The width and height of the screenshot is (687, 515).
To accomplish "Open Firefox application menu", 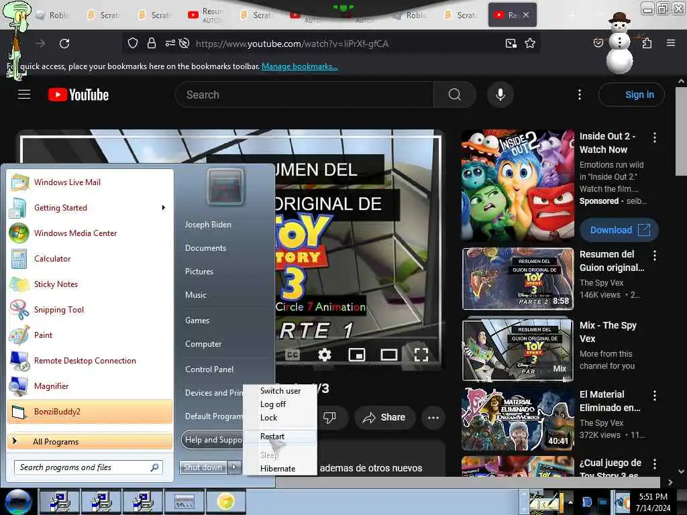I will point(671,43).
